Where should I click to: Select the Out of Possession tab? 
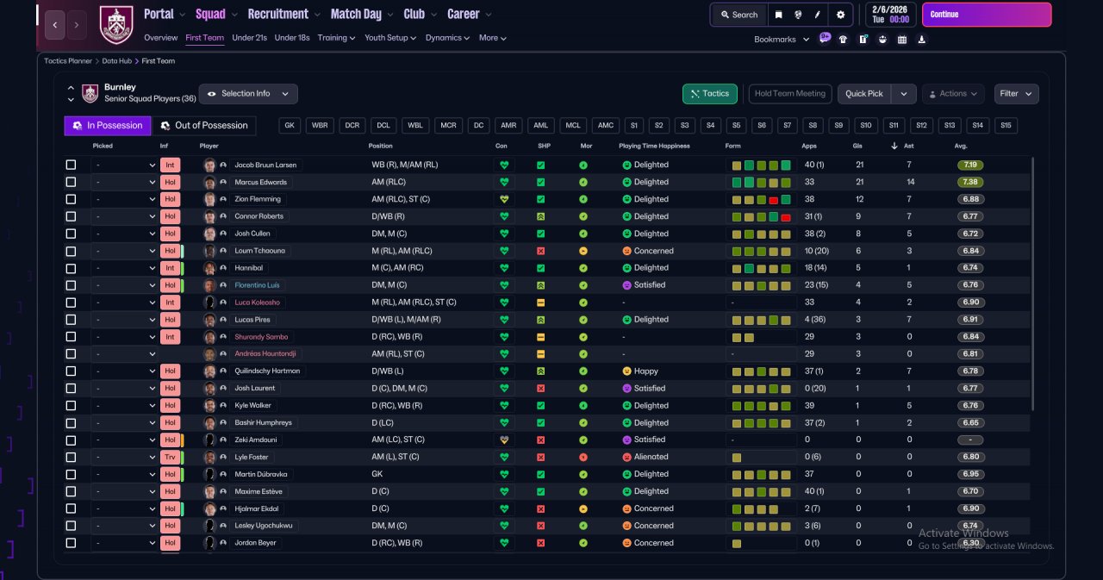[204, 126]
